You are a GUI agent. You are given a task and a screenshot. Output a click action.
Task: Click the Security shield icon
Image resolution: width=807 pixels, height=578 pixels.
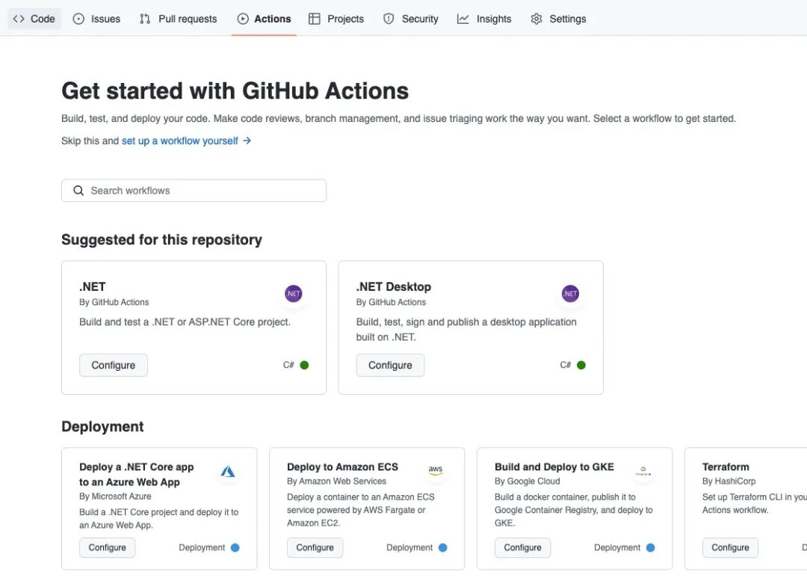click(x=389, y=19)
